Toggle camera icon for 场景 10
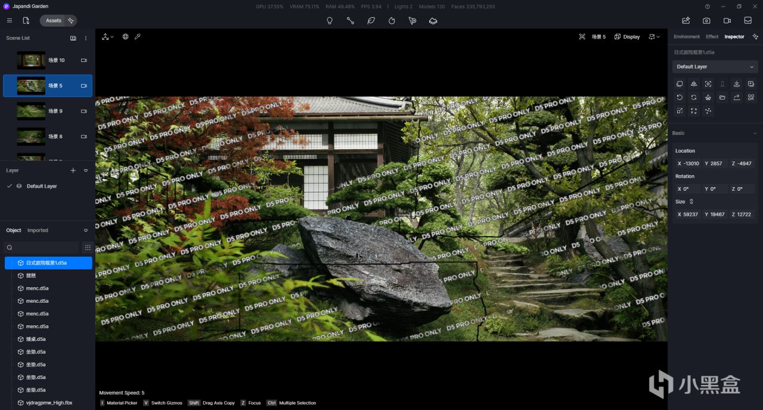763x410 pixels. pyautogui.click(x=84, y=60)
